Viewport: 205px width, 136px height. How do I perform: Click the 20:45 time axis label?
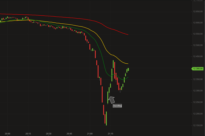tap(69, 134)
